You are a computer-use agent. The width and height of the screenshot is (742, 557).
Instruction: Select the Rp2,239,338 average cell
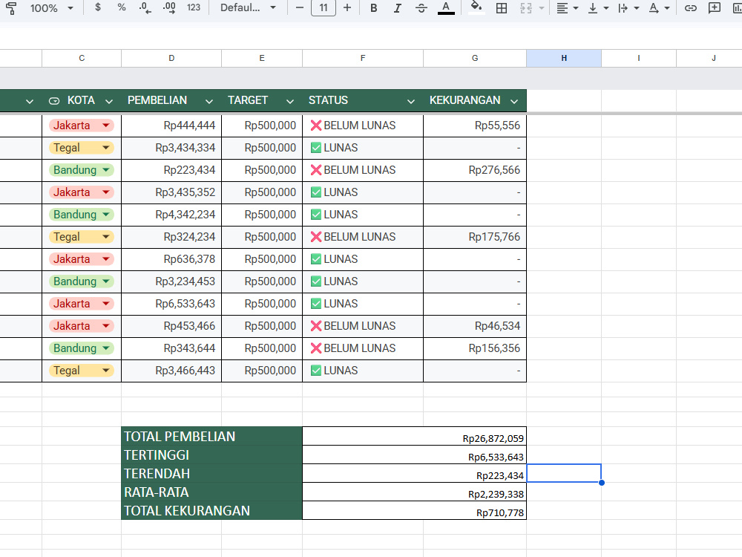[x=414, y=492]
